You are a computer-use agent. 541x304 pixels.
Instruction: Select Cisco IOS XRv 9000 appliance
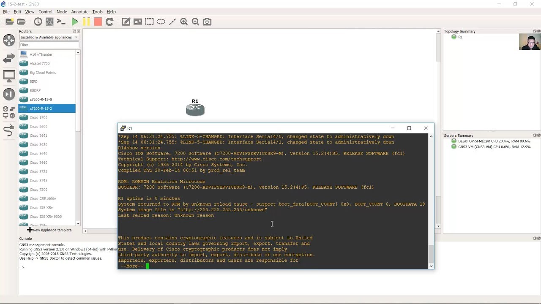point(46,217)
